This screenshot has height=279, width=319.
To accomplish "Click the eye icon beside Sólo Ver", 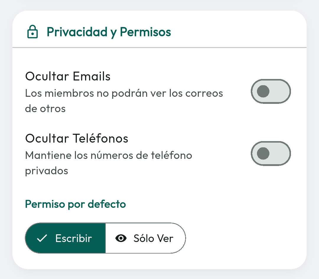I will coord(121,238).
